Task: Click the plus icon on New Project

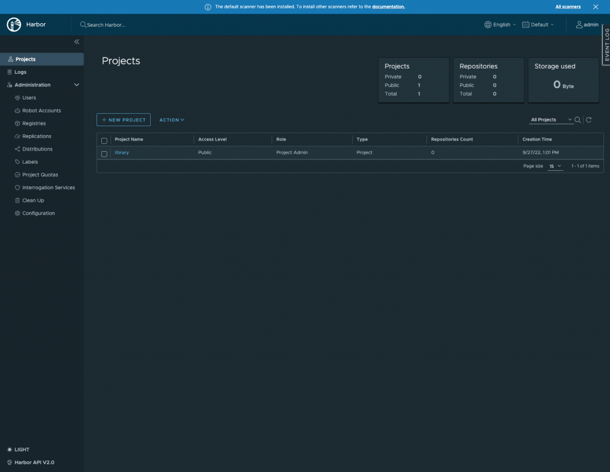Action: (x=104, y=120)
